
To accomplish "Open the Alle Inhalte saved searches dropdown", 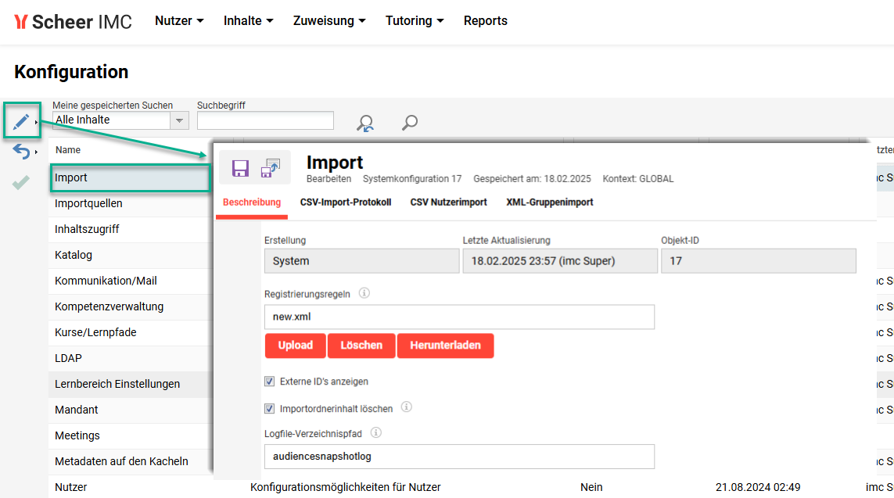I will point(179,120).
